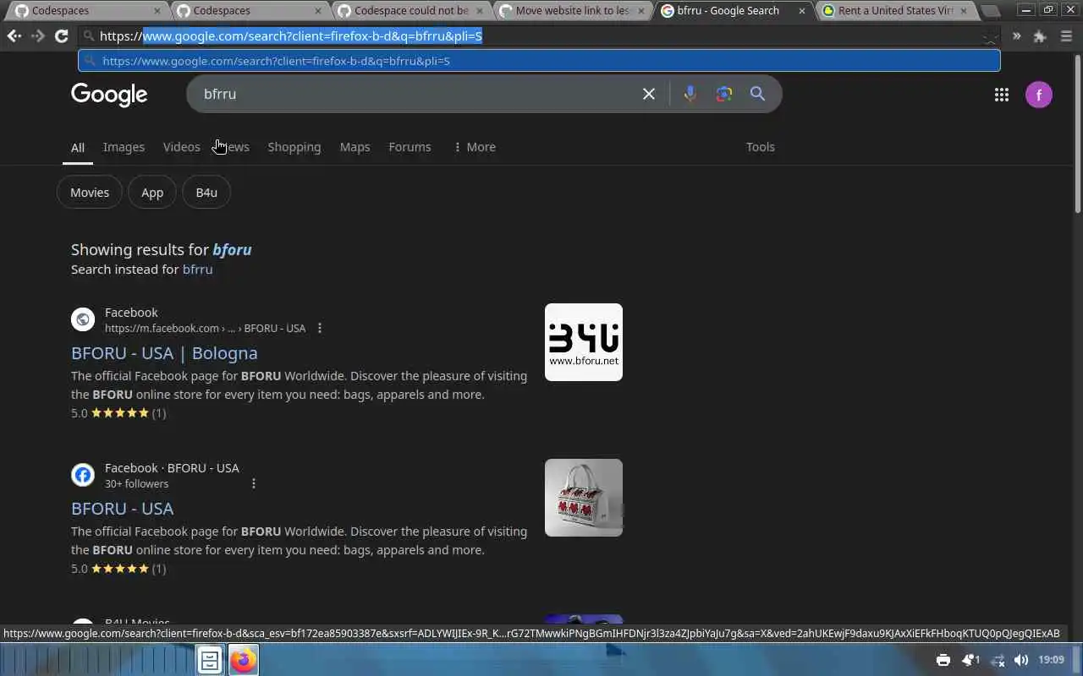Filter results with B4u chip

point(206,193)
